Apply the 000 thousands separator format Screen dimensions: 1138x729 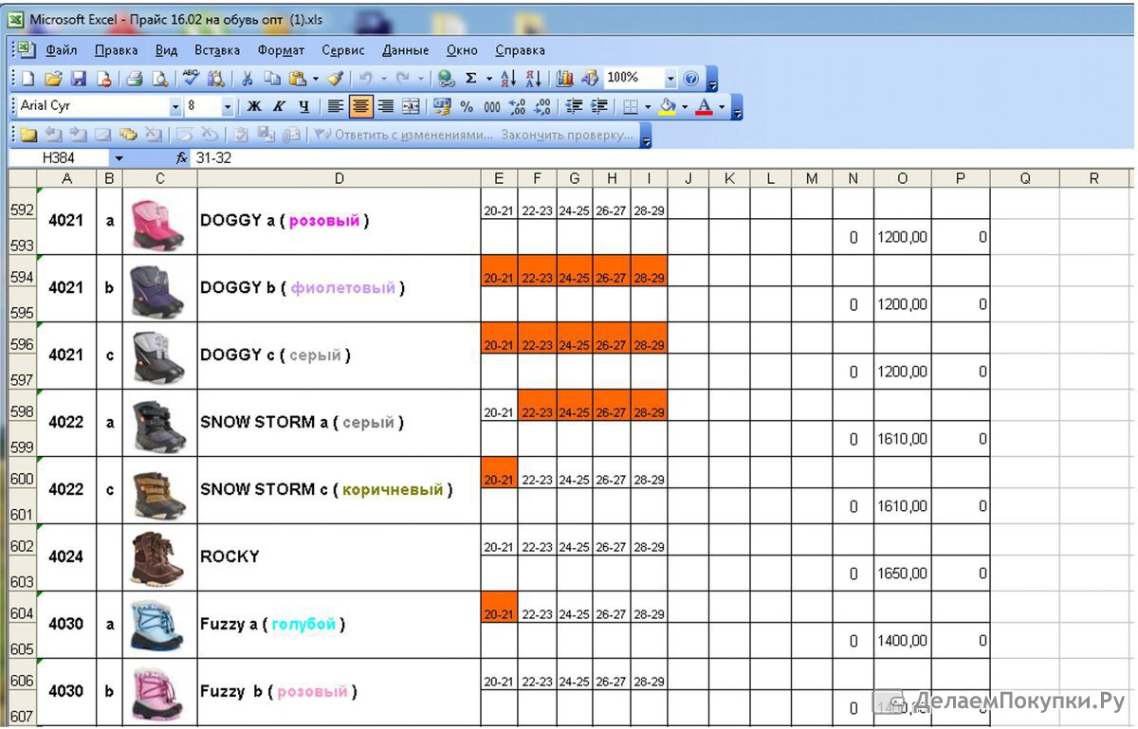pos(492,106)
